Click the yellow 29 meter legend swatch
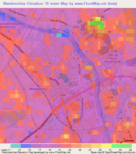 107,146
